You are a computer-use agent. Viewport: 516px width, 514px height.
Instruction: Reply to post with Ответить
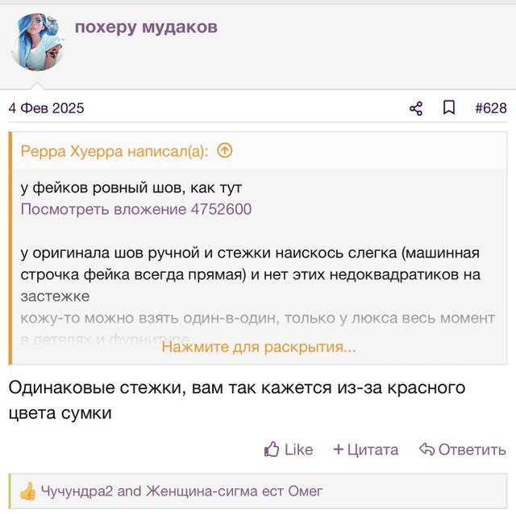[472, 449]
